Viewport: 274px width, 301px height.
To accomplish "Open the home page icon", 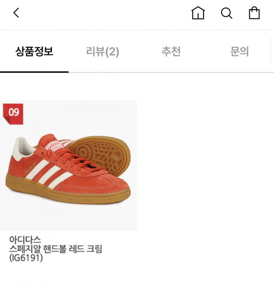I will tap(198, 13).
